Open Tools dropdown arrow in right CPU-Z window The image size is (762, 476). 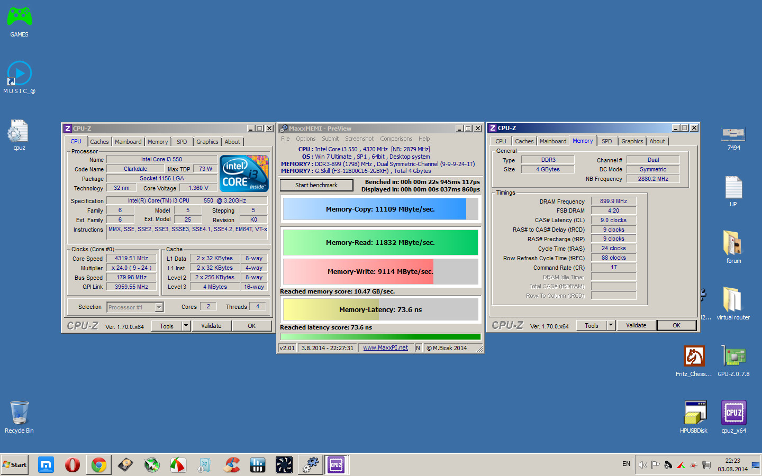[x=611, y=325]
